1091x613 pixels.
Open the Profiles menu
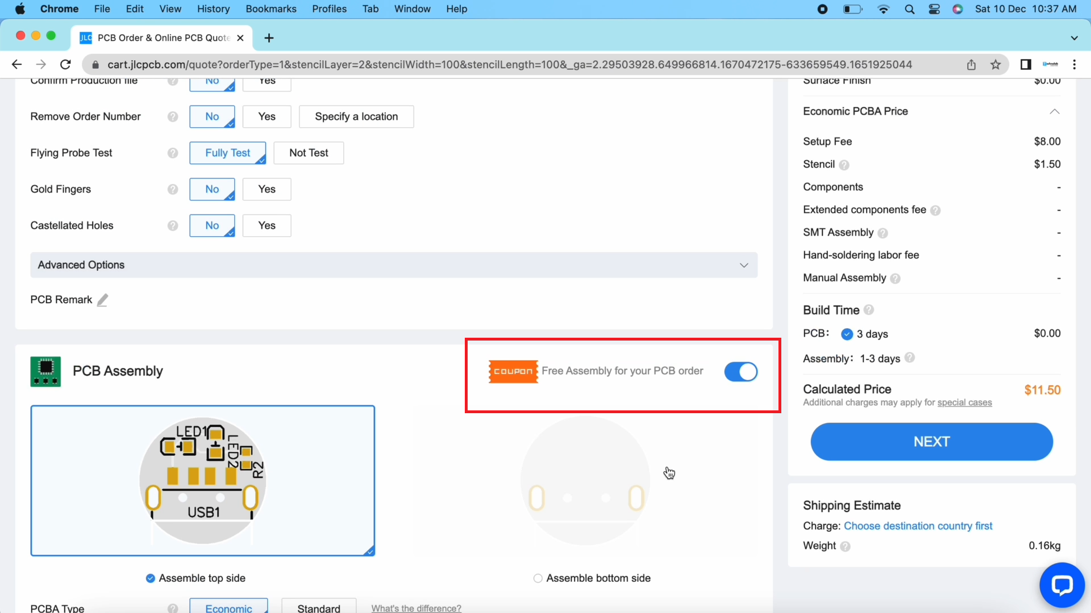point(330,9)
